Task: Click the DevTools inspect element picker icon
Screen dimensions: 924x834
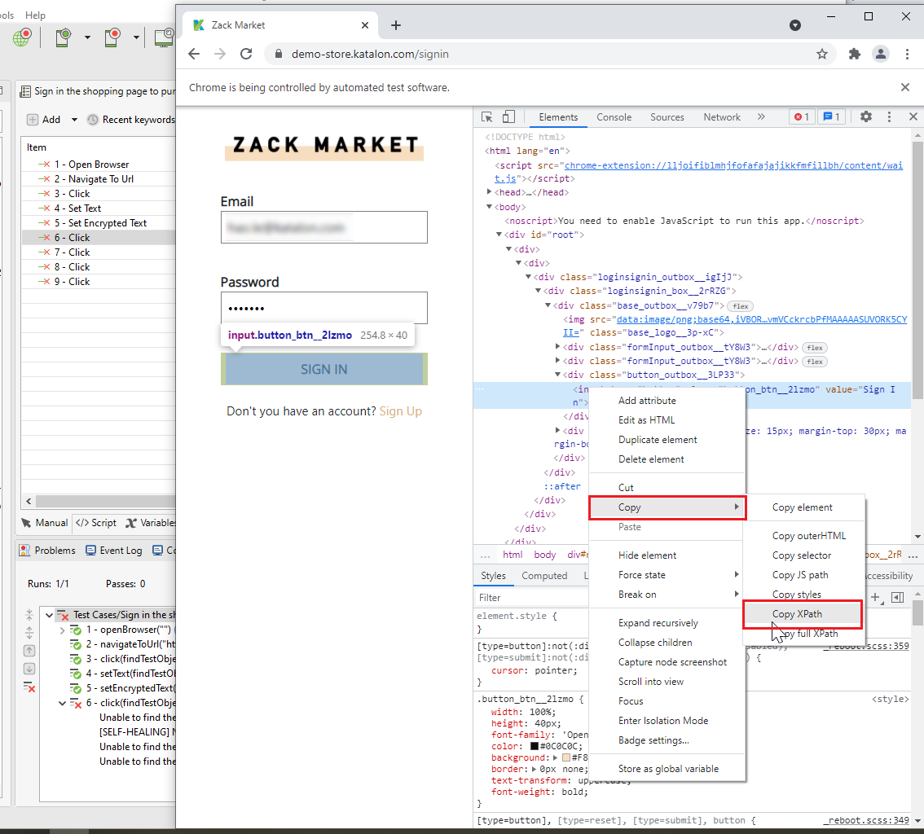Action: tap(486, 116)
